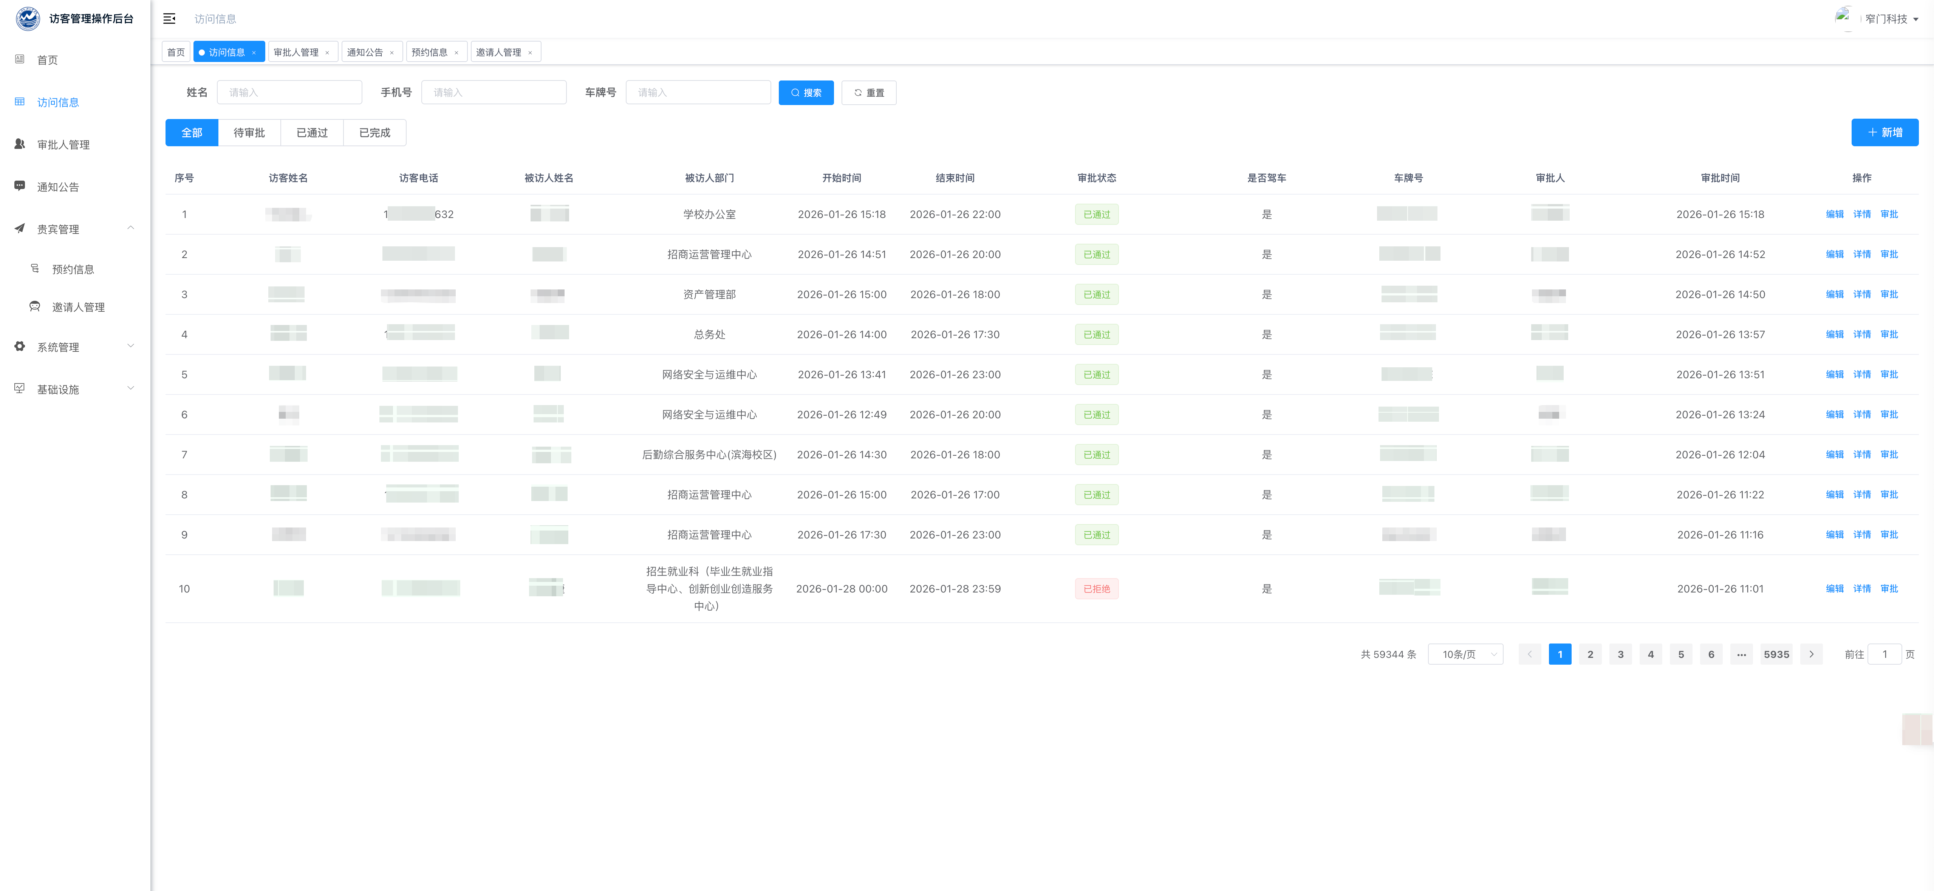Image resolution: width=1934 pixels, height=891 pixels.
Task: Collapse sidebar with hamburger menu icon
Action: pos(169,19)
